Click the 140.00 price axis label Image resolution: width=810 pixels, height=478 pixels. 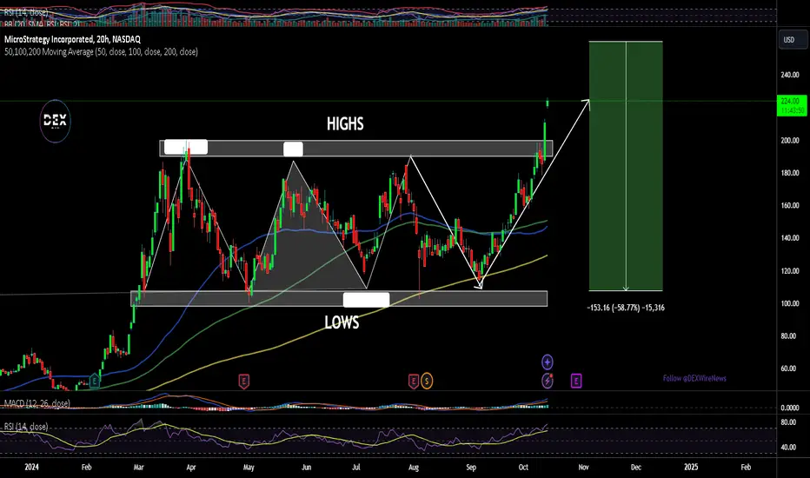790,238
